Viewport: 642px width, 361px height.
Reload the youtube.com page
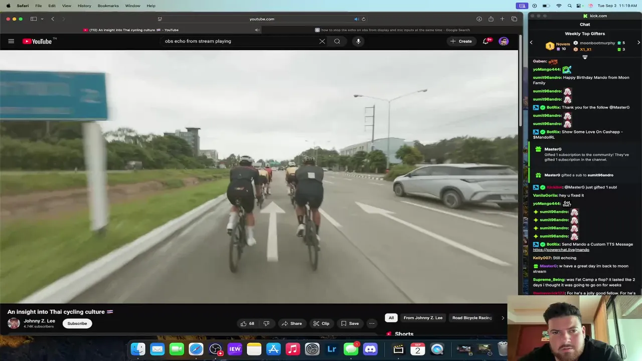(x=364, y=19)
